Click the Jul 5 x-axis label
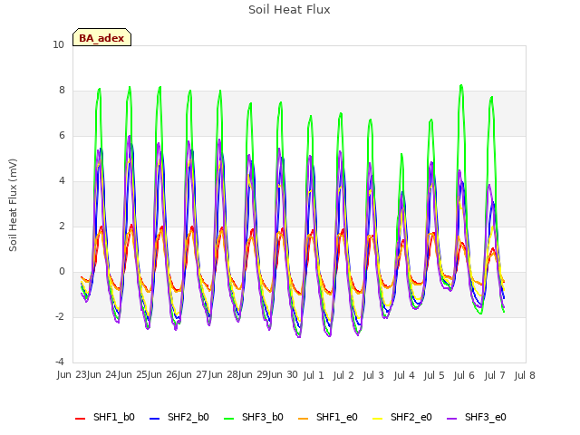The height and width of the screenshot is (435, 580). coord(434,375)
